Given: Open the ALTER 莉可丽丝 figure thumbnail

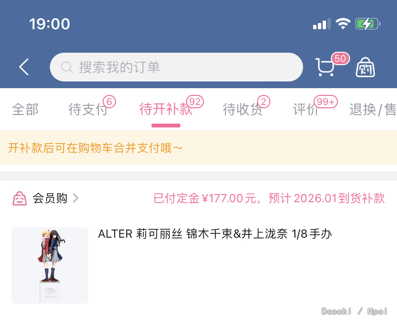Looking at the screenshot, I should pyautogui.click(x=50, y=265).
